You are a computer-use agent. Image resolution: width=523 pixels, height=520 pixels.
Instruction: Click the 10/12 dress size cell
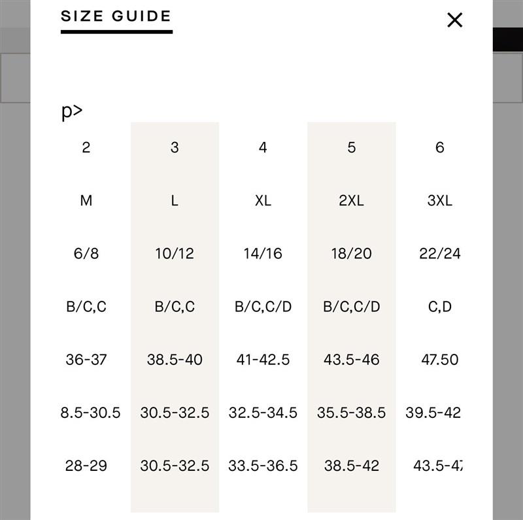[175, 254]
